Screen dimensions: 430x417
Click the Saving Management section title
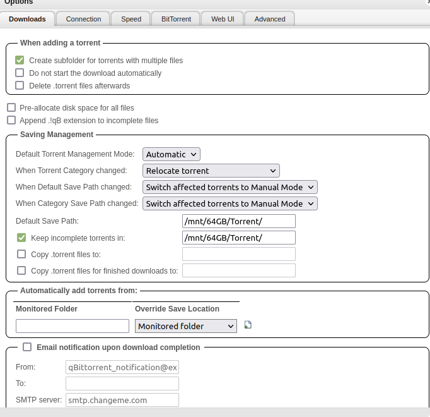coord(57,135)
